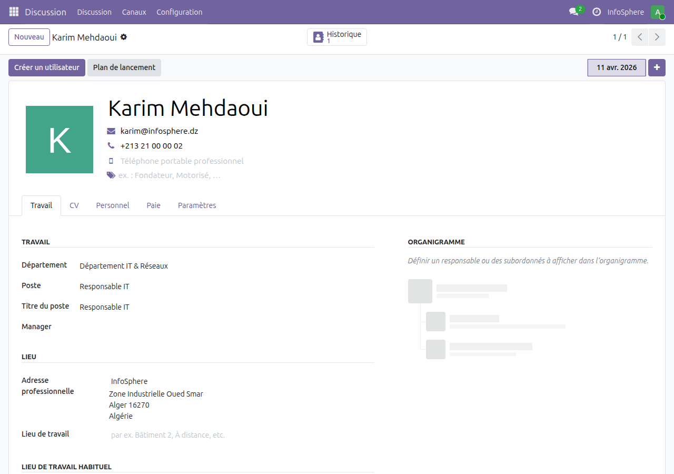Open the apps grid menu

coord(14,12)
